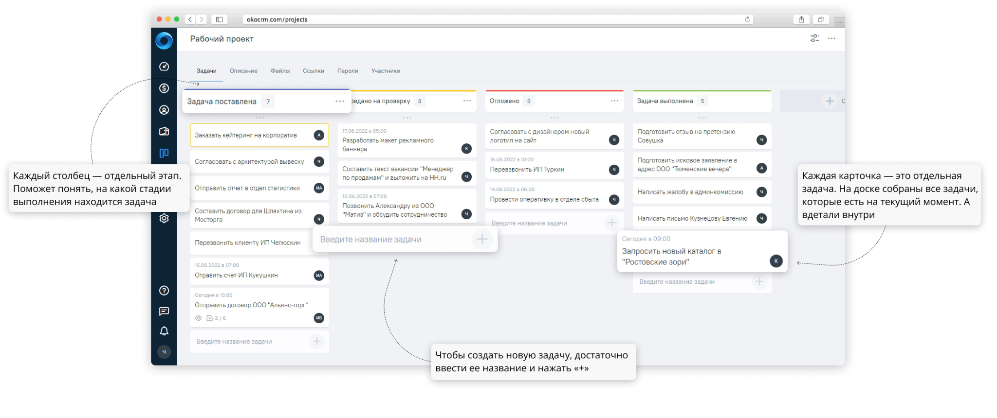Show all browser tabs icon

point(821,19)
